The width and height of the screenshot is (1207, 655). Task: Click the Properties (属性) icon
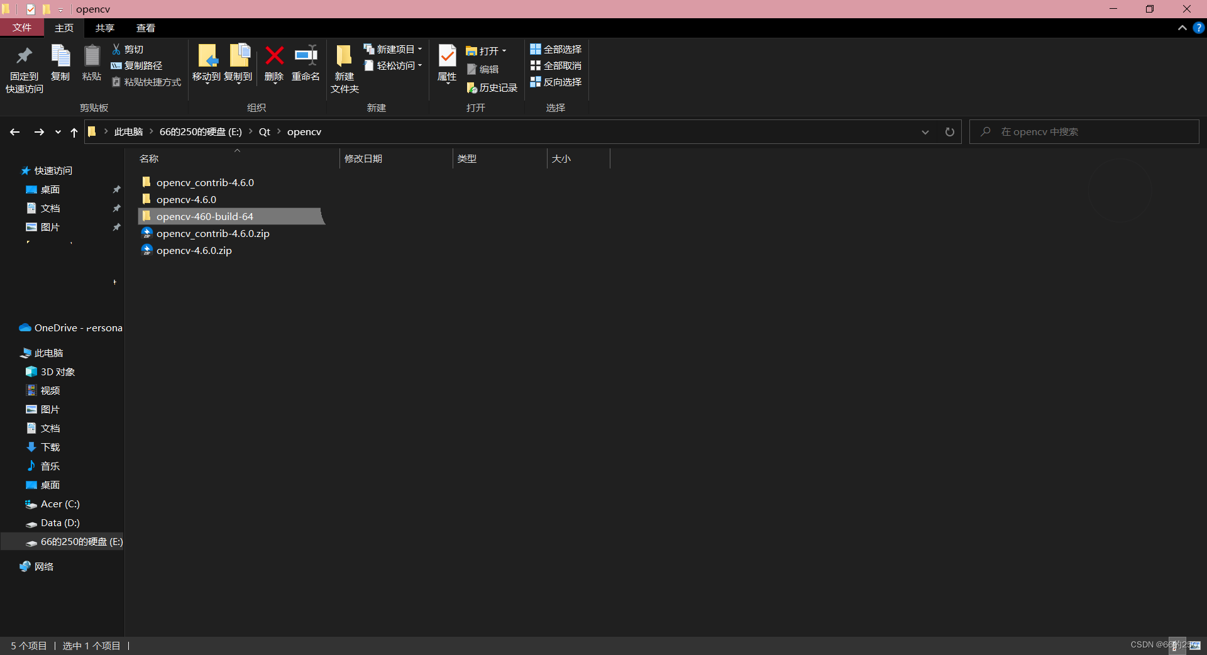coord(447,55)
